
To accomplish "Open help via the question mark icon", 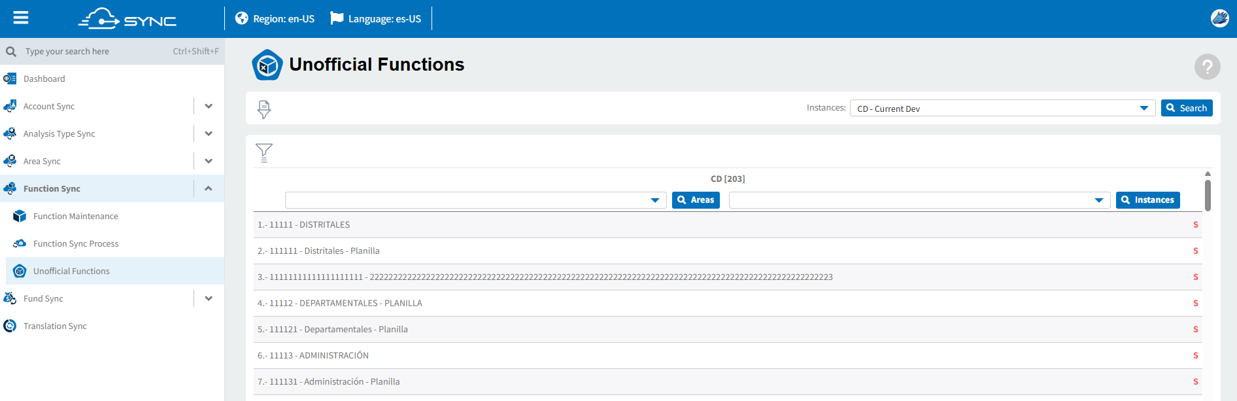I will tap(1207, 66).
